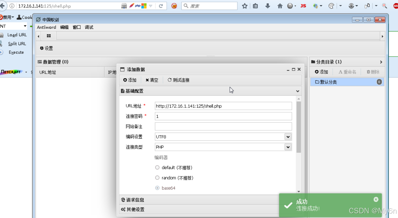Click the dialog vertical scrollbar thumb
The height and width of the screenshot is (218, 398).
[x=299, y=127]
